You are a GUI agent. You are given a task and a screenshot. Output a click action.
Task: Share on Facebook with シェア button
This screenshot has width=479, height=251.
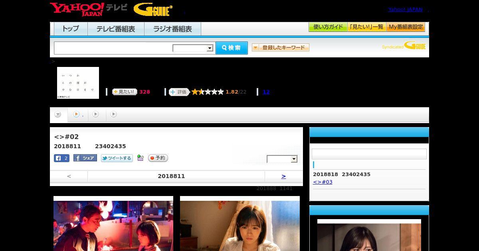click(x=85, y=158)
